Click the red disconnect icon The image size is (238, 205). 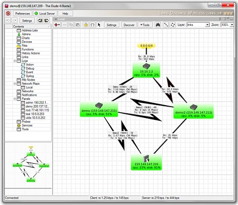tap(8, 13)
